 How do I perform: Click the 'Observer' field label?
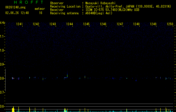point(57,3)
